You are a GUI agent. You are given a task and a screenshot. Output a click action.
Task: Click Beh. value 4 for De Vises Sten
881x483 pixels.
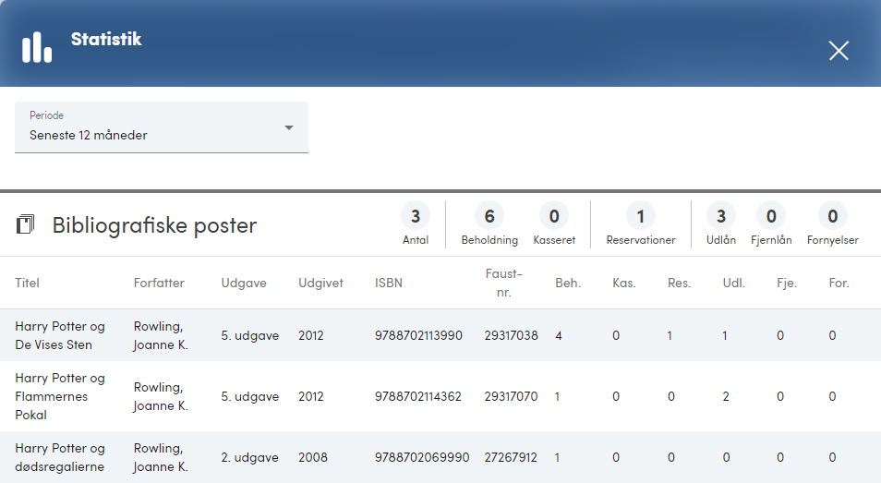(559, 335)
